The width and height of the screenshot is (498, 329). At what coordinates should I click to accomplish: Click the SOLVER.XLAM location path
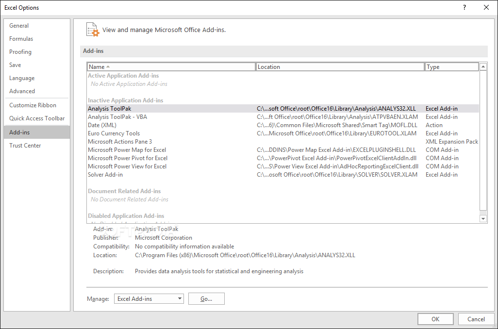(337, 175)
